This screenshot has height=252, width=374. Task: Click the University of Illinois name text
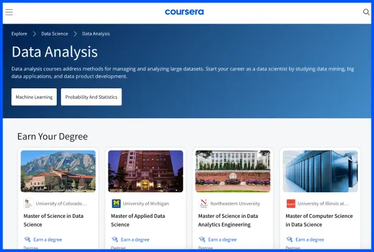click(323, 203)
